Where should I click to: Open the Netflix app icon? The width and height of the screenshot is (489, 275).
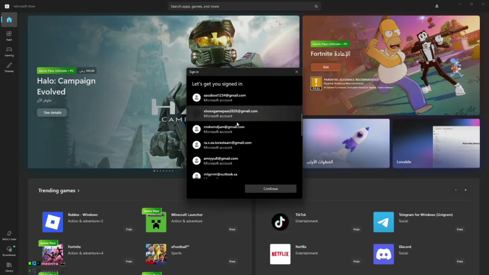pyautogui.click(x=280, y=254)
